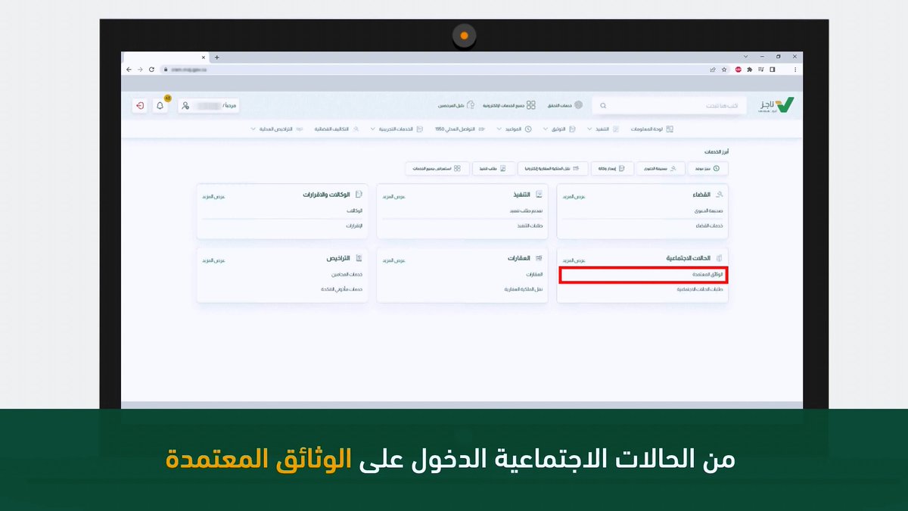Open تقديم طلب تنفيذ in التنفيذ card
908x511 pixels.
tap(527, 211)
